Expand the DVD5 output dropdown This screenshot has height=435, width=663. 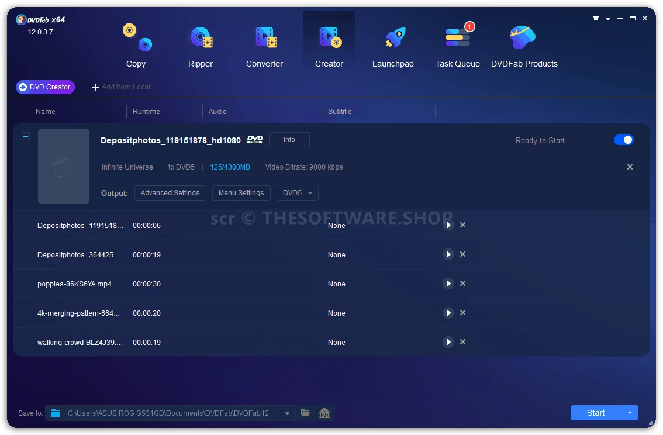(x=297, y=193)
